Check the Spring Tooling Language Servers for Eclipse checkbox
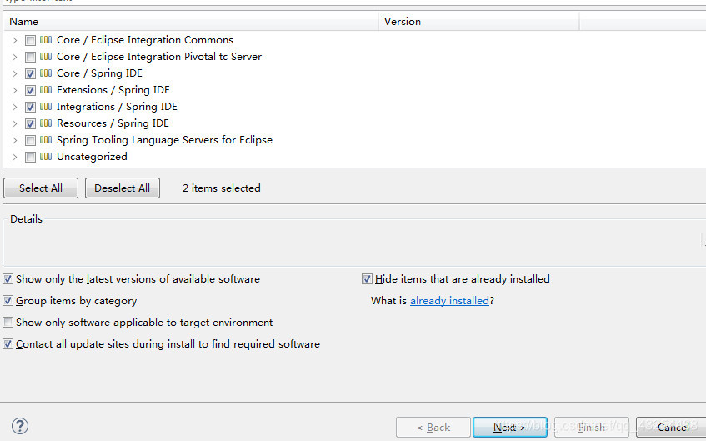Screen dimensions: 706x441 click(30, 141)
